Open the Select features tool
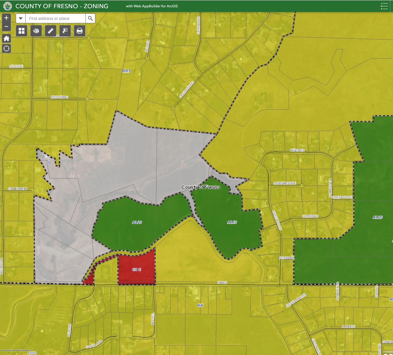 pyautogui.click(x=65, y=31)
